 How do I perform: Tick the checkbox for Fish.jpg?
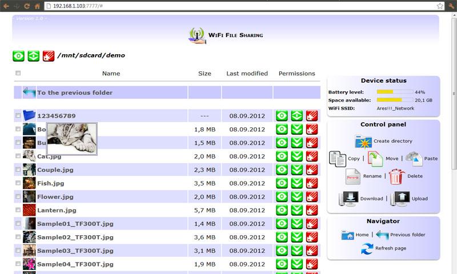click(x=18, y=183)
